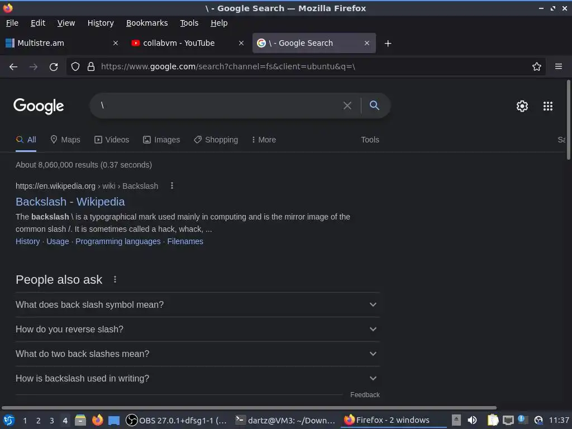Open a new tab with plus button
Screen dimensions: 572x429
[388, 44]
